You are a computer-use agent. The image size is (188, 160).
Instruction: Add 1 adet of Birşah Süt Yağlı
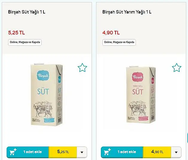33,152
